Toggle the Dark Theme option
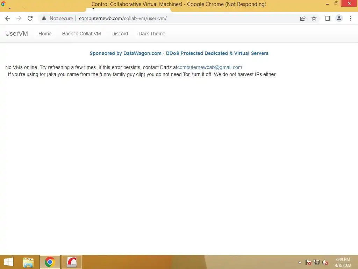 (152, 34)
